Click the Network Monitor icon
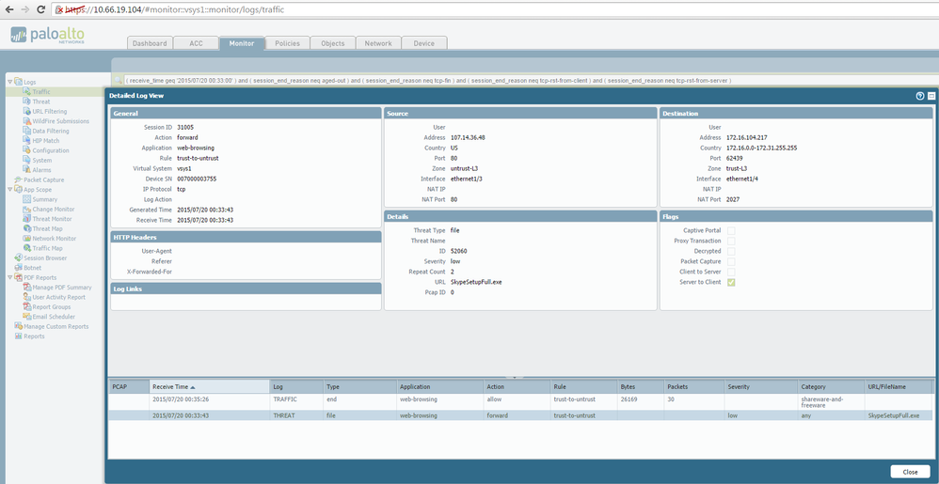This screenshot has height=484, width=939. coord(27,238)
